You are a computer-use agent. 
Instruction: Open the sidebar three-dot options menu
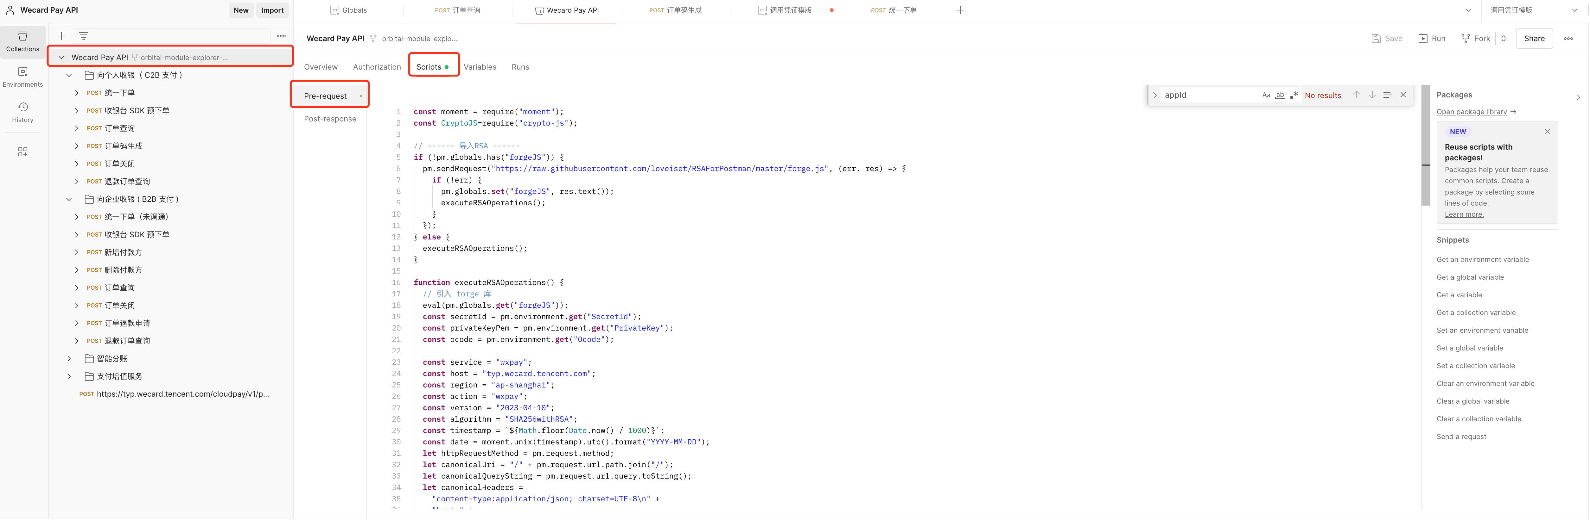point(281,36)
